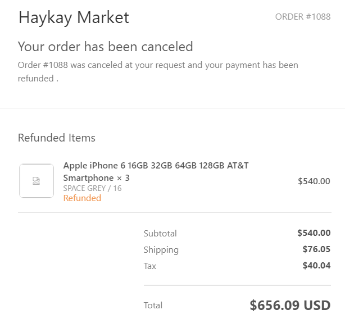Click the $40.04 tax amount
Screen dimensions: 345x319
tap(316, 266)
